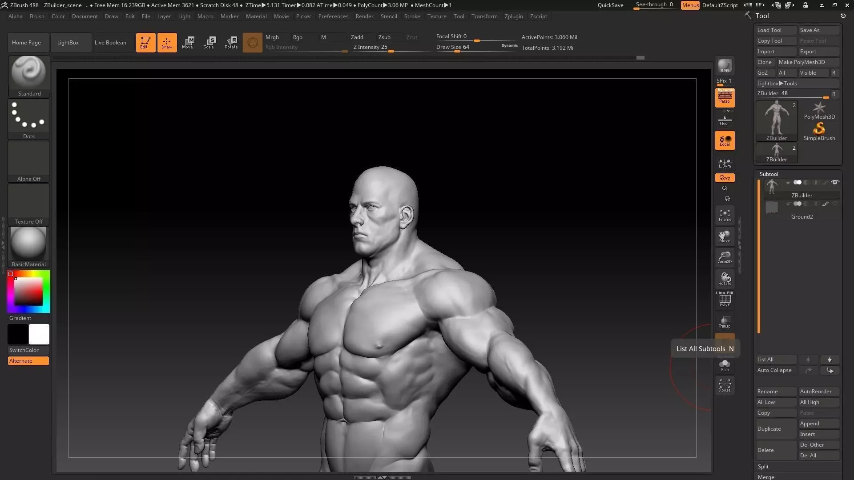The height and width of the screenshot is (480, 854).
Task: Open the Lightbox Tools browser
Action: [x=777, y=84]
